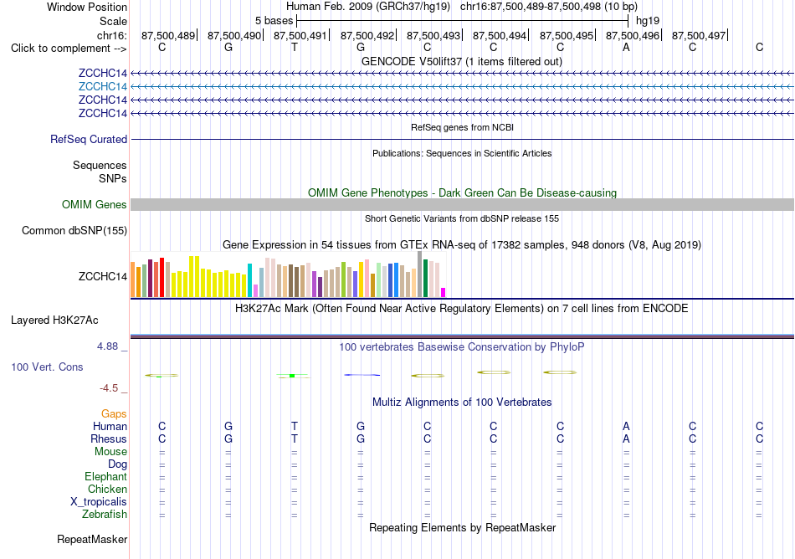Select the Rhesus species label
Viewport: 795px width, 559px height.
click(109, 438)
